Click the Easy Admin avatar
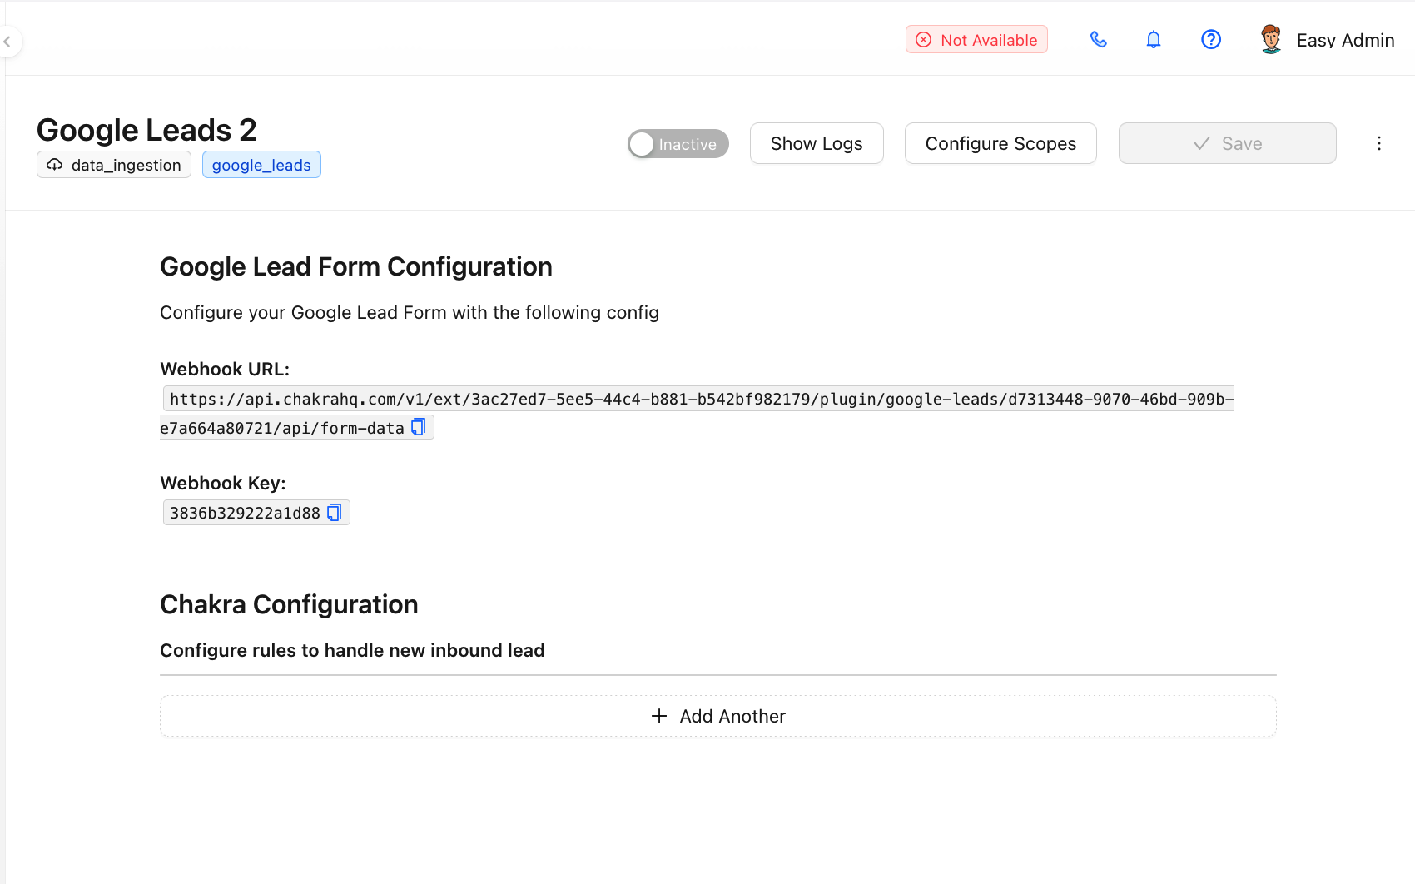 (1270, 40)
